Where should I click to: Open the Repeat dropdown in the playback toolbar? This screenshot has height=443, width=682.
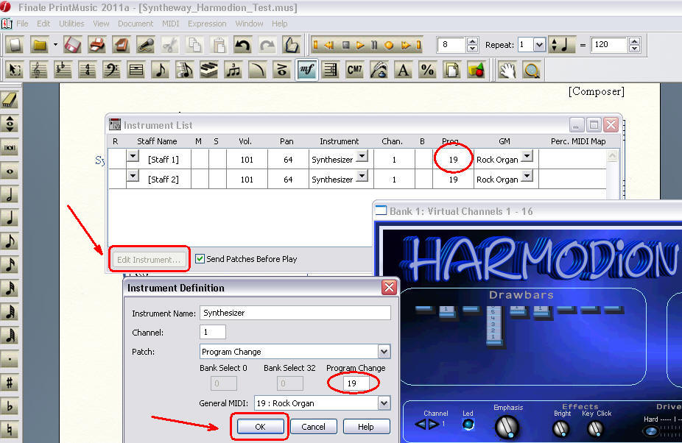pos(539,44)
